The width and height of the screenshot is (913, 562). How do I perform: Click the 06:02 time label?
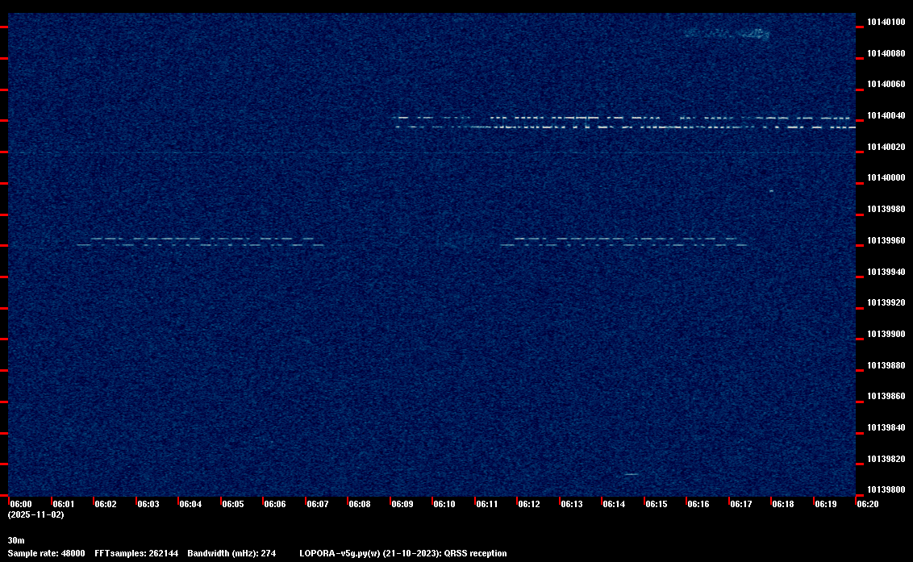106,504
